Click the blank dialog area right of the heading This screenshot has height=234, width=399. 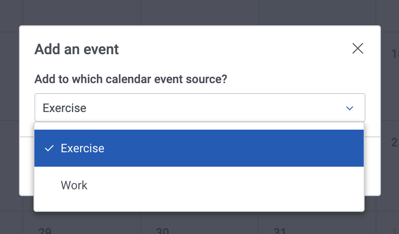pyautogui.click(x=235, y=49)
